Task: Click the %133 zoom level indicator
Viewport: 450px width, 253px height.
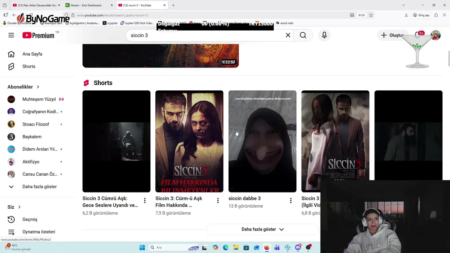Action: pos(361,15)
